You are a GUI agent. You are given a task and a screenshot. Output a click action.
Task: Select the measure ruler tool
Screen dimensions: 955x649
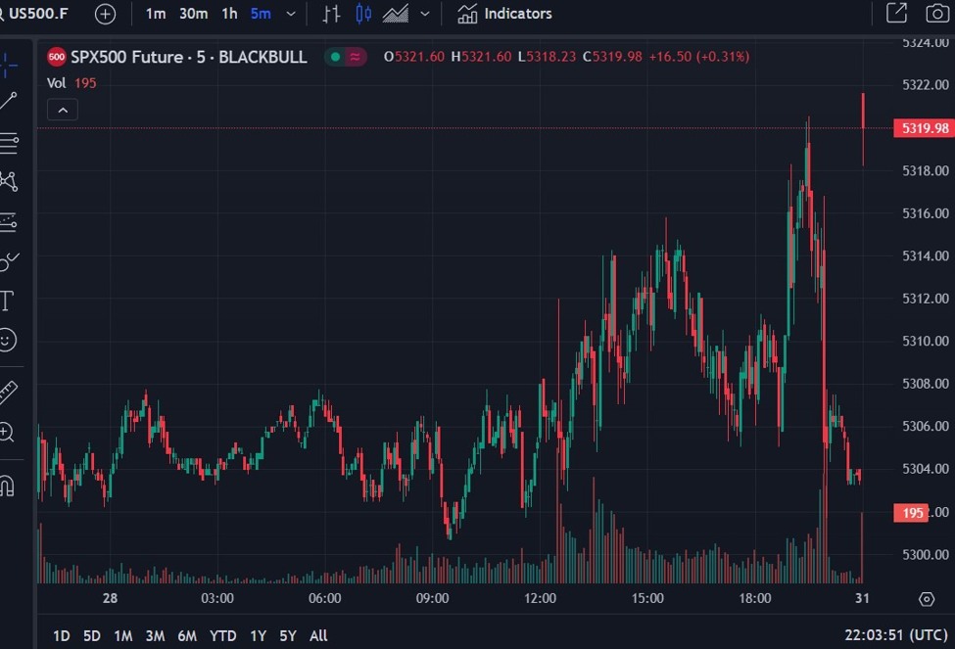click(10, 392)
